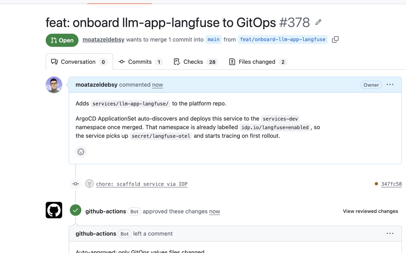Click View reviewed changes
Viewport: 406px width, 253px height.
[370, 211]
